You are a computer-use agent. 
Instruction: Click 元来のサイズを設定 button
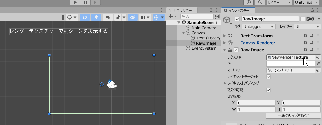pos(293,116)
